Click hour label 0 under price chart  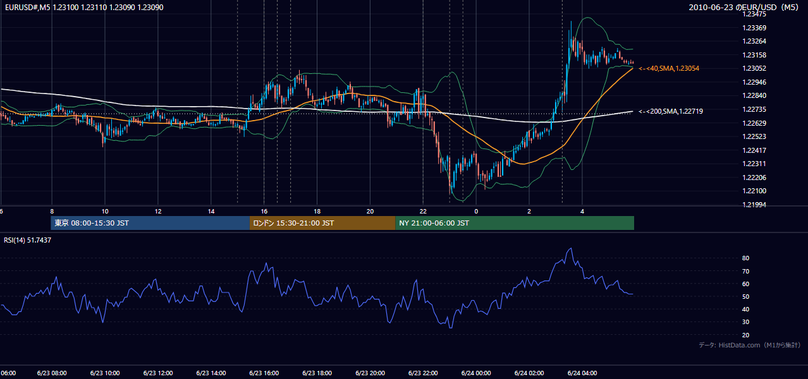[476, 212]
